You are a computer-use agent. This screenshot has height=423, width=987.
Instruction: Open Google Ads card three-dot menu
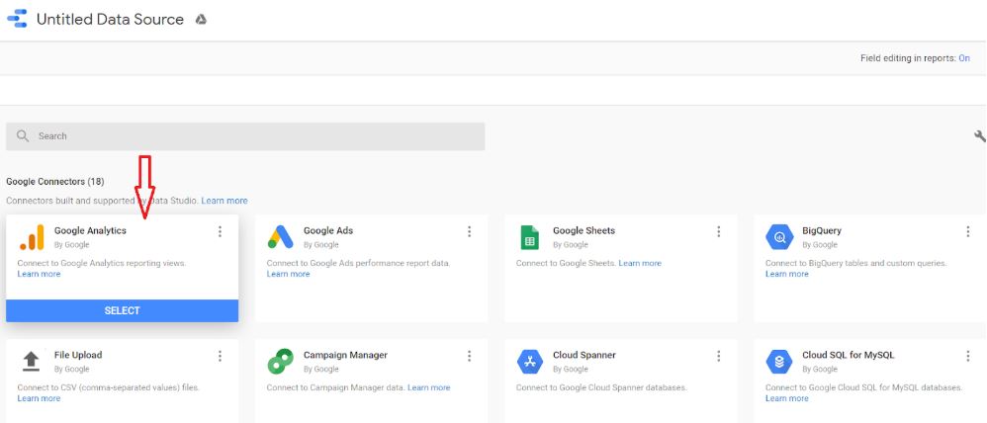[469, 231]
